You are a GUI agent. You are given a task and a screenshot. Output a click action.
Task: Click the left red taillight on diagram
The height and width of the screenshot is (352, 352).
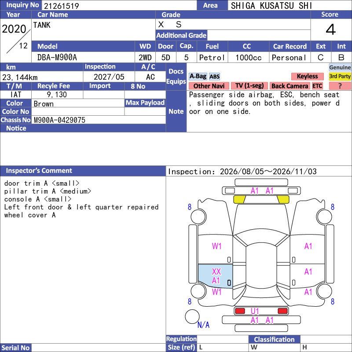point(240,311)
